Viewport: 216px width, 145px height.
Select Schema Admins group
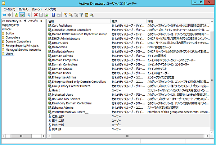point(63,108)
